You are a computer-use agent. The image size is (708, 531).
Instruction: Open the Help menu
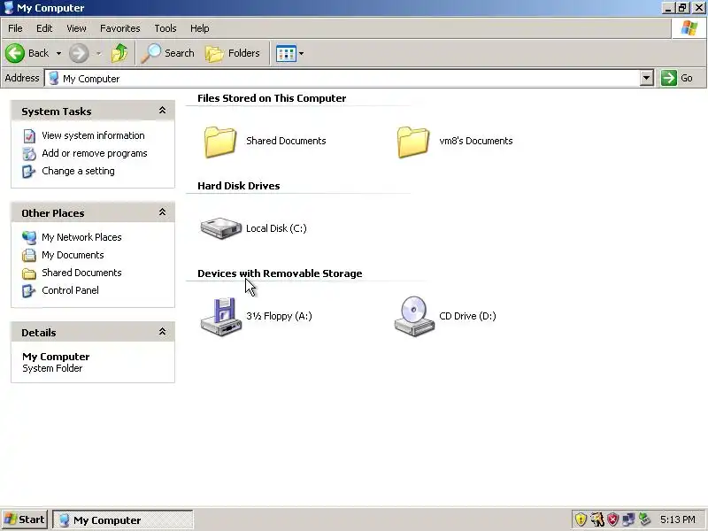pyautogui.click(x=200, y=28)
